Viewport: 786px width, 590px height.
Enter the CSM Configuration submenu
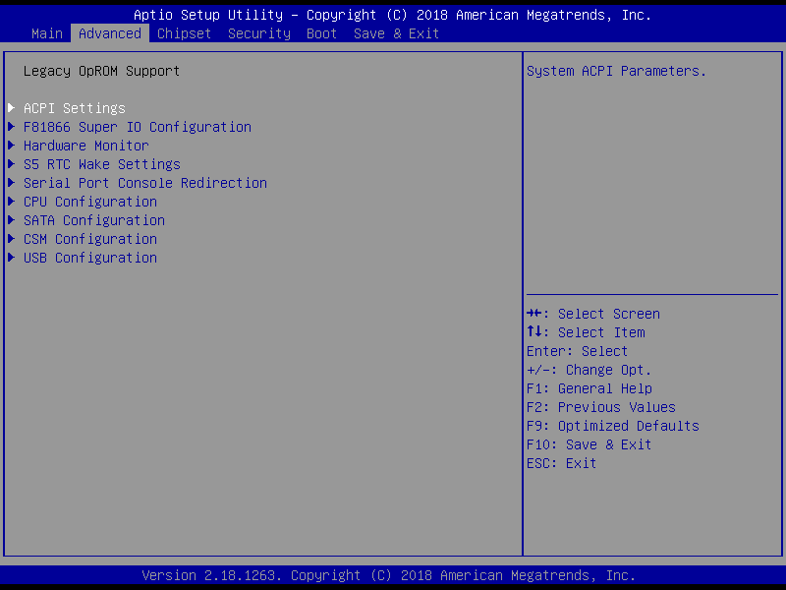click(89, 239)
